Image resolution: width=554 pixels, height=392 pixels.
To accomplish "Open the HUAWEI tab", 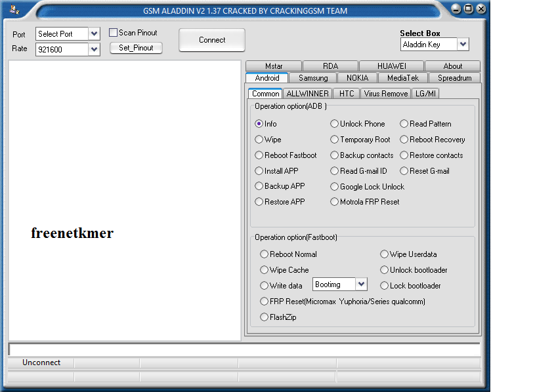I will 391,66.
